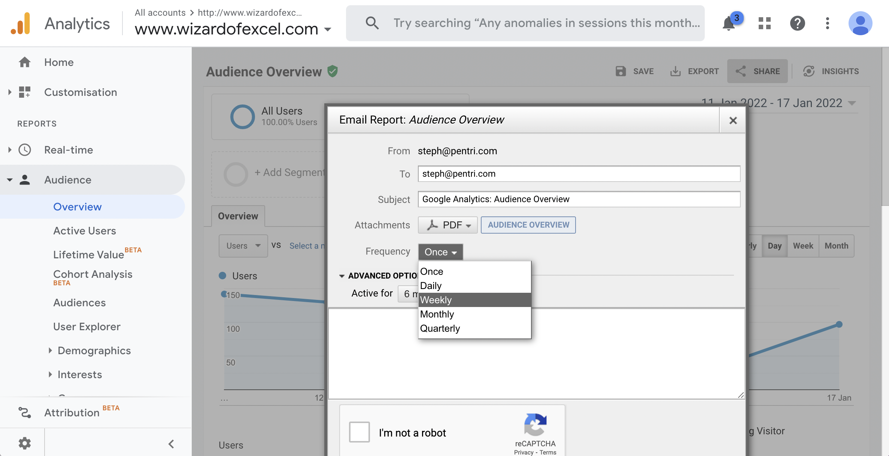The image size is (889, 456).
Task: Open the Users metric dropdown
Action: point(243,246)
